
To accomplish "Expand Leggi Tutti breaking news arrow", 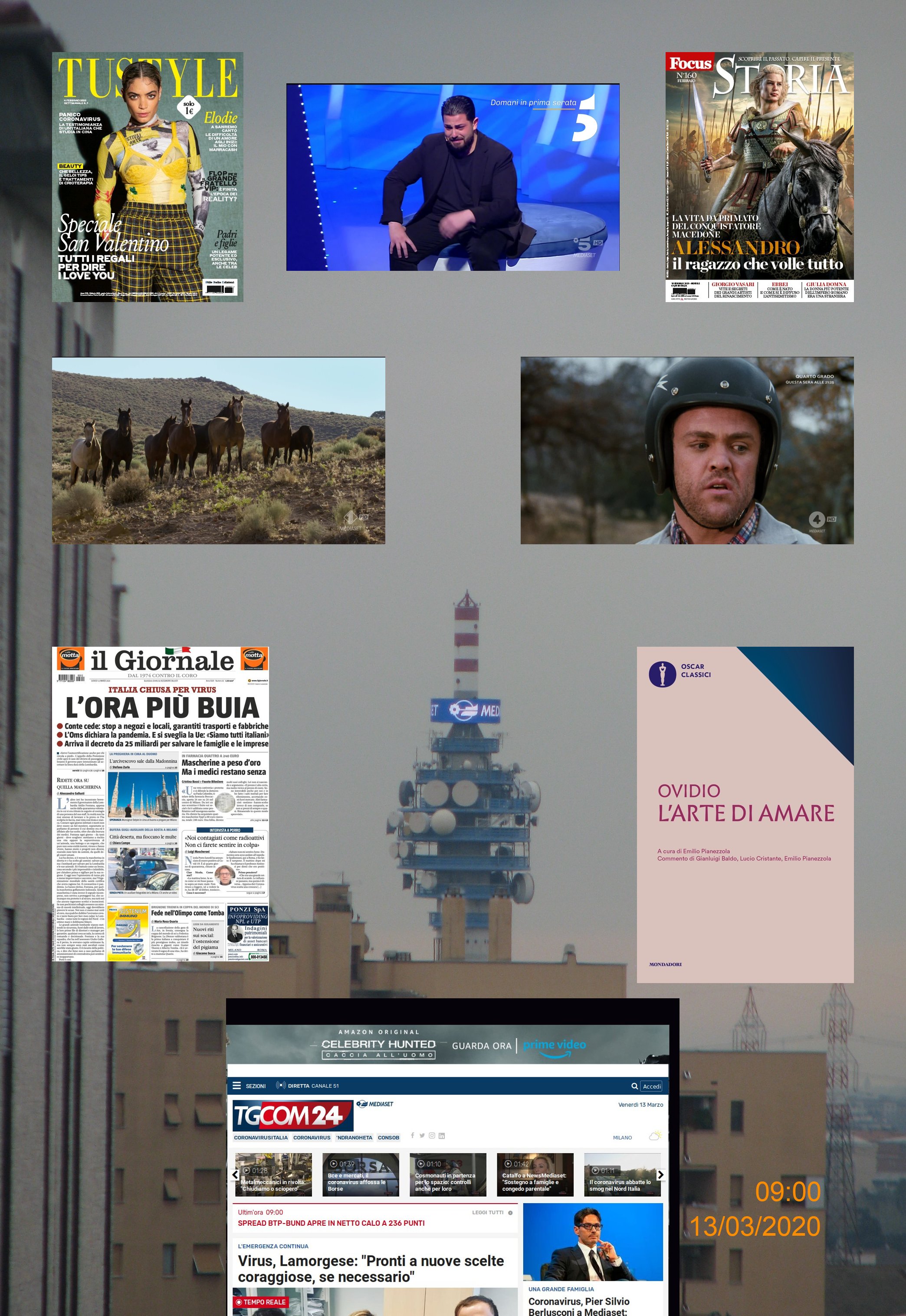I will point(510,1213).
